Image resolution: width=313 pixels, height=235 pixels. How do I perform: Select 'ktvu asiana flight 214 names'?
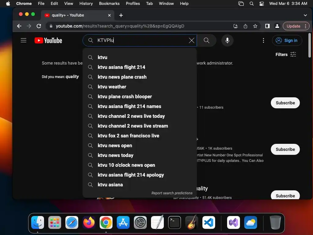[x=139, y=106]
